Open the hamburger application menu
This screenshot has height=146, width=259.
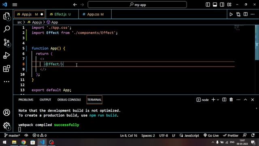(x=15, y=4)
